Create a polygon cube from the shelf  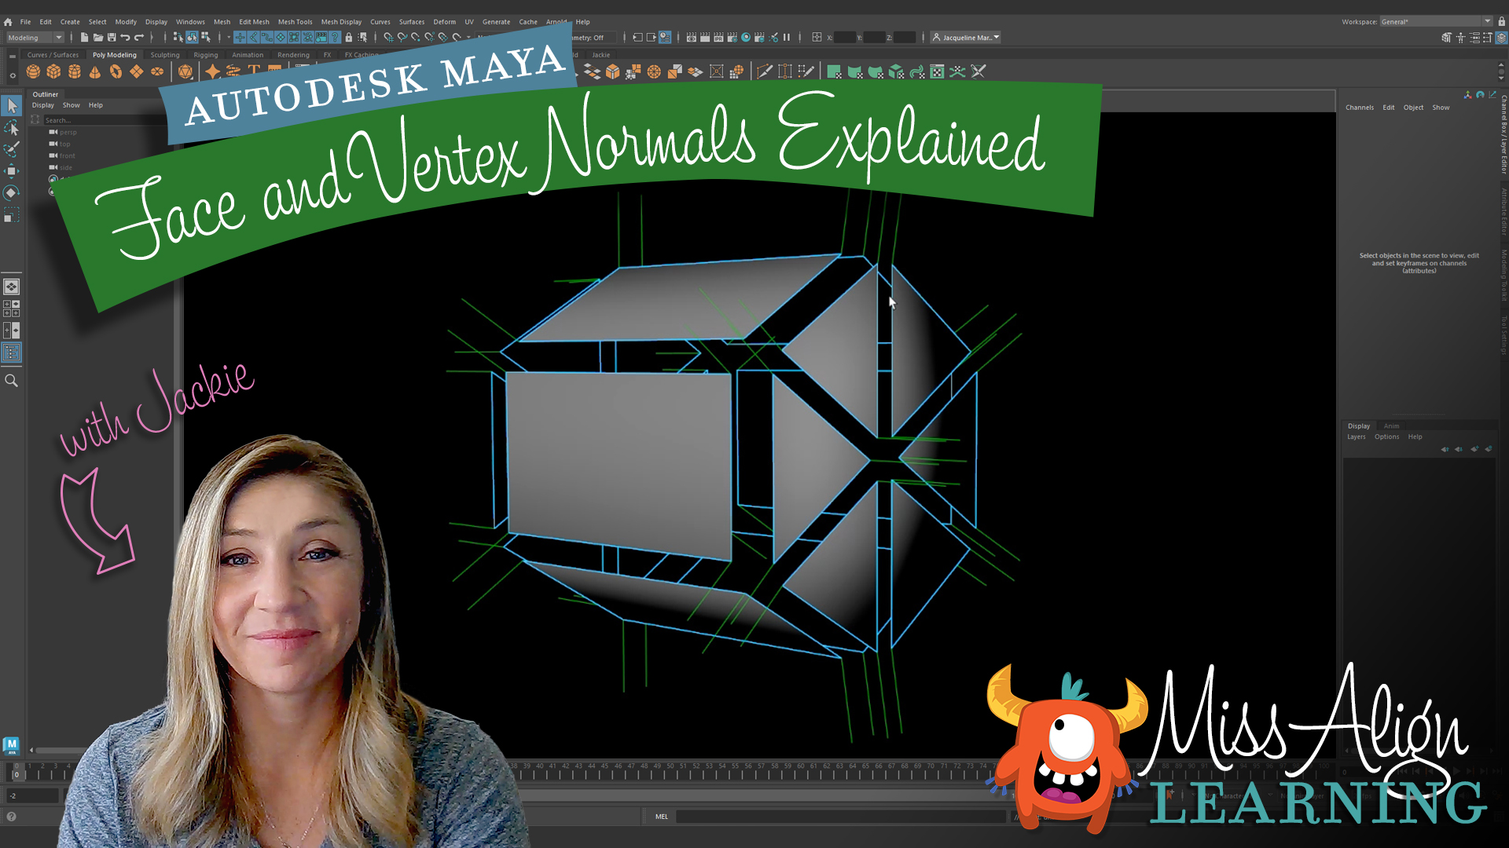click(x=53, y=71)
